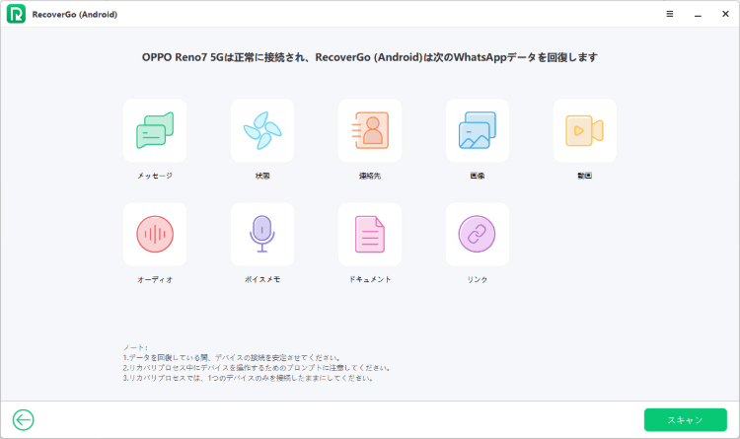Image resolution: width=740 pixels, height=439 pixels.
Task: Open the hamburger menu in title bar
Action: click(x=670, y=14)
